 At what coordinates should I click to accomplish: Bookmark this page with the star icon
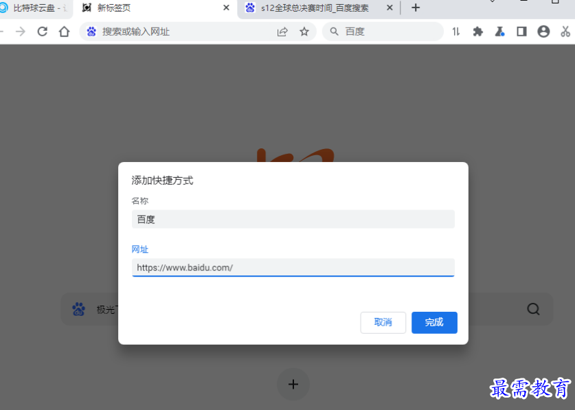304,32
